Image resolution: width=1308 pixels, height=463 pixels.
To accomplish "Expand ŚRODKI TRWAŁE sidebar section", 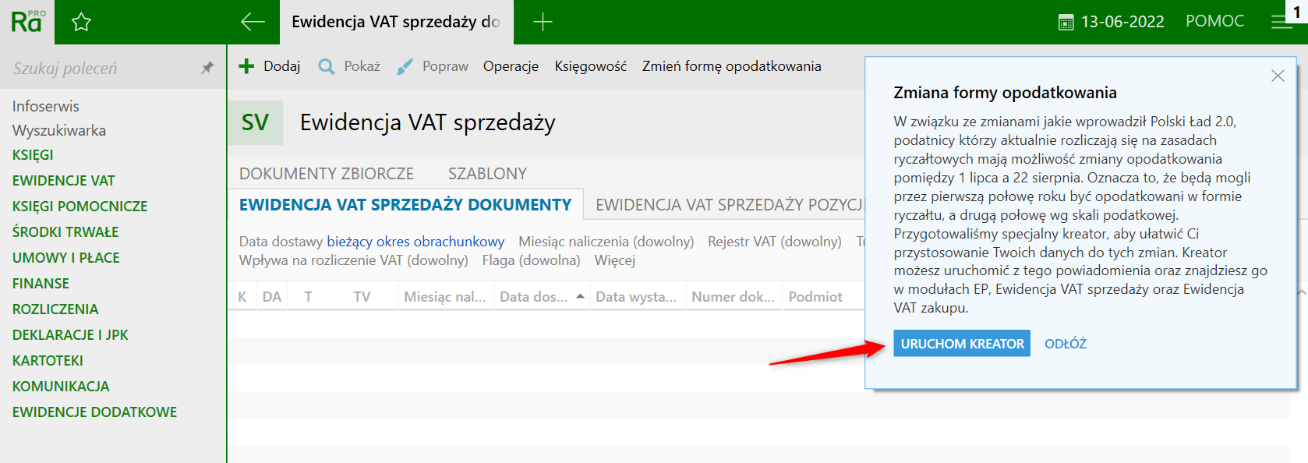I will click(x=65, y=232).
